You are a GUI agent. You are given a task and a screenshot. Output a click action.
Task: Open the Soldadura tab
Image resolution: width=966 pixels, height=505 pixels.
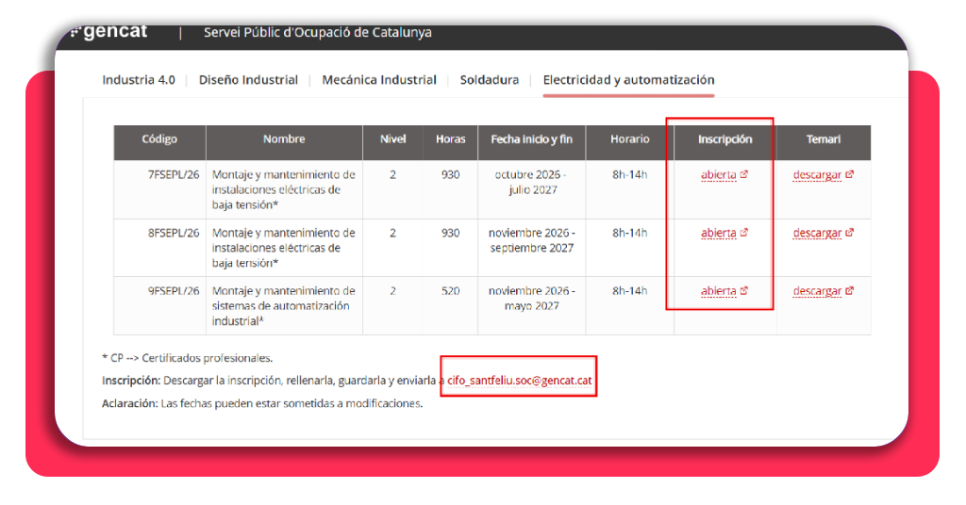pos(490,80)
